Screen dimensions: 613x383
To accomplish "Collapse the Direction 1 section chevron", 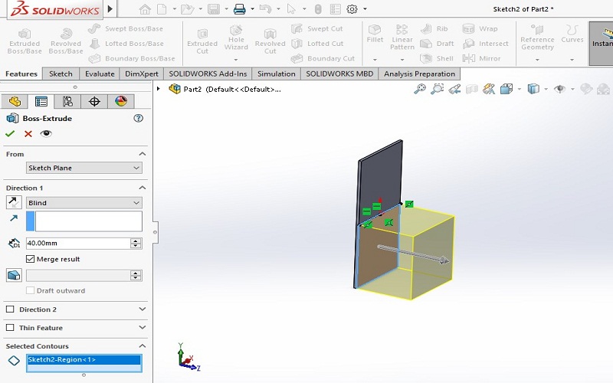I will point(143,188).
